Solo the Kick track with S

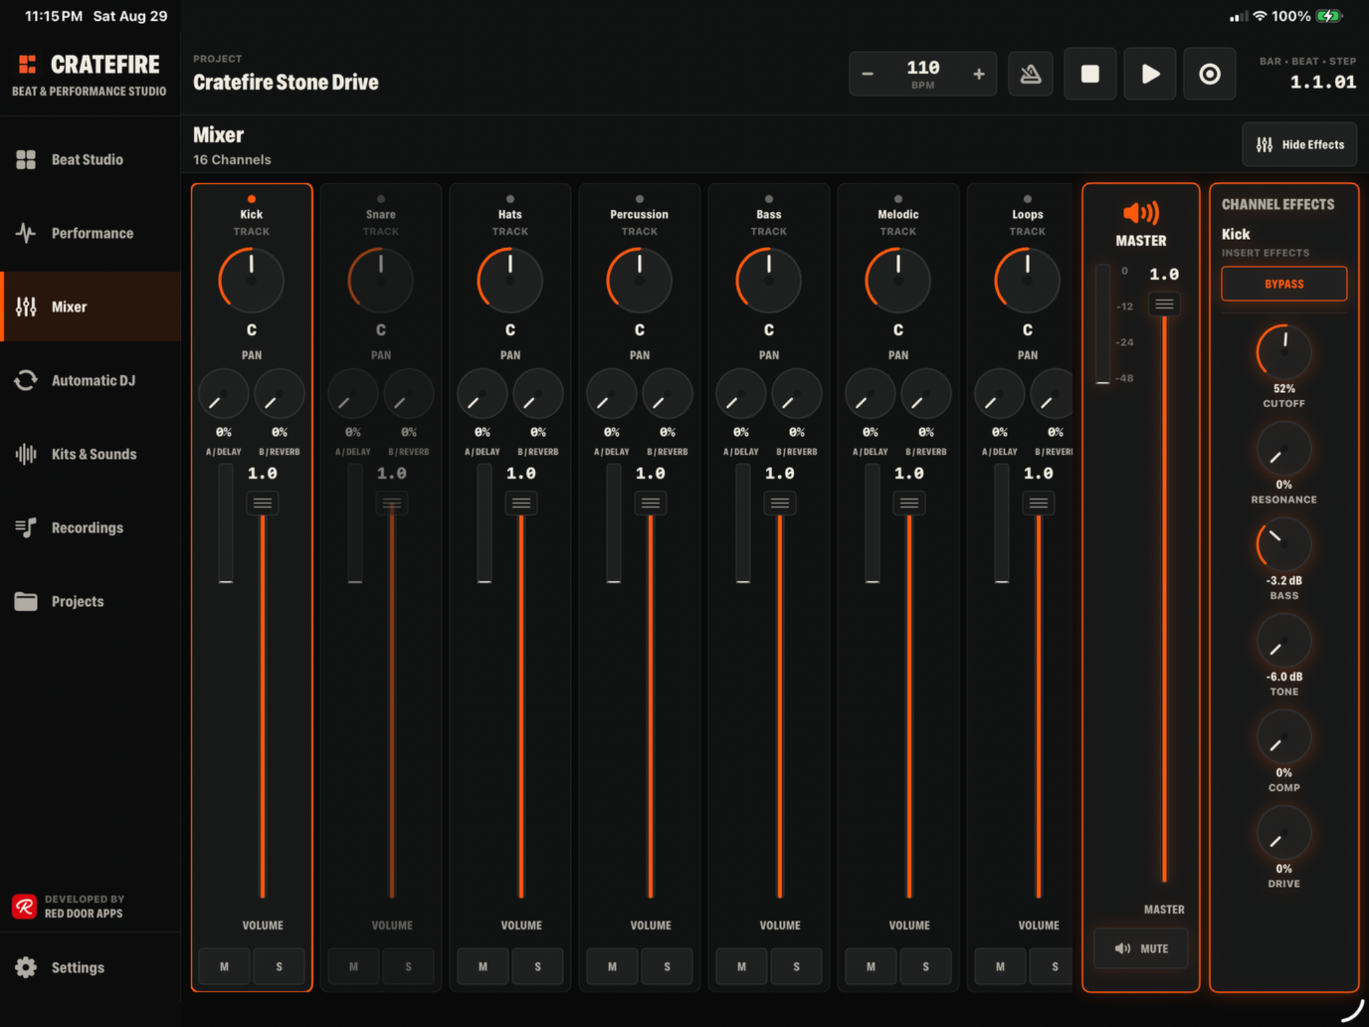[x=279, y=966]
